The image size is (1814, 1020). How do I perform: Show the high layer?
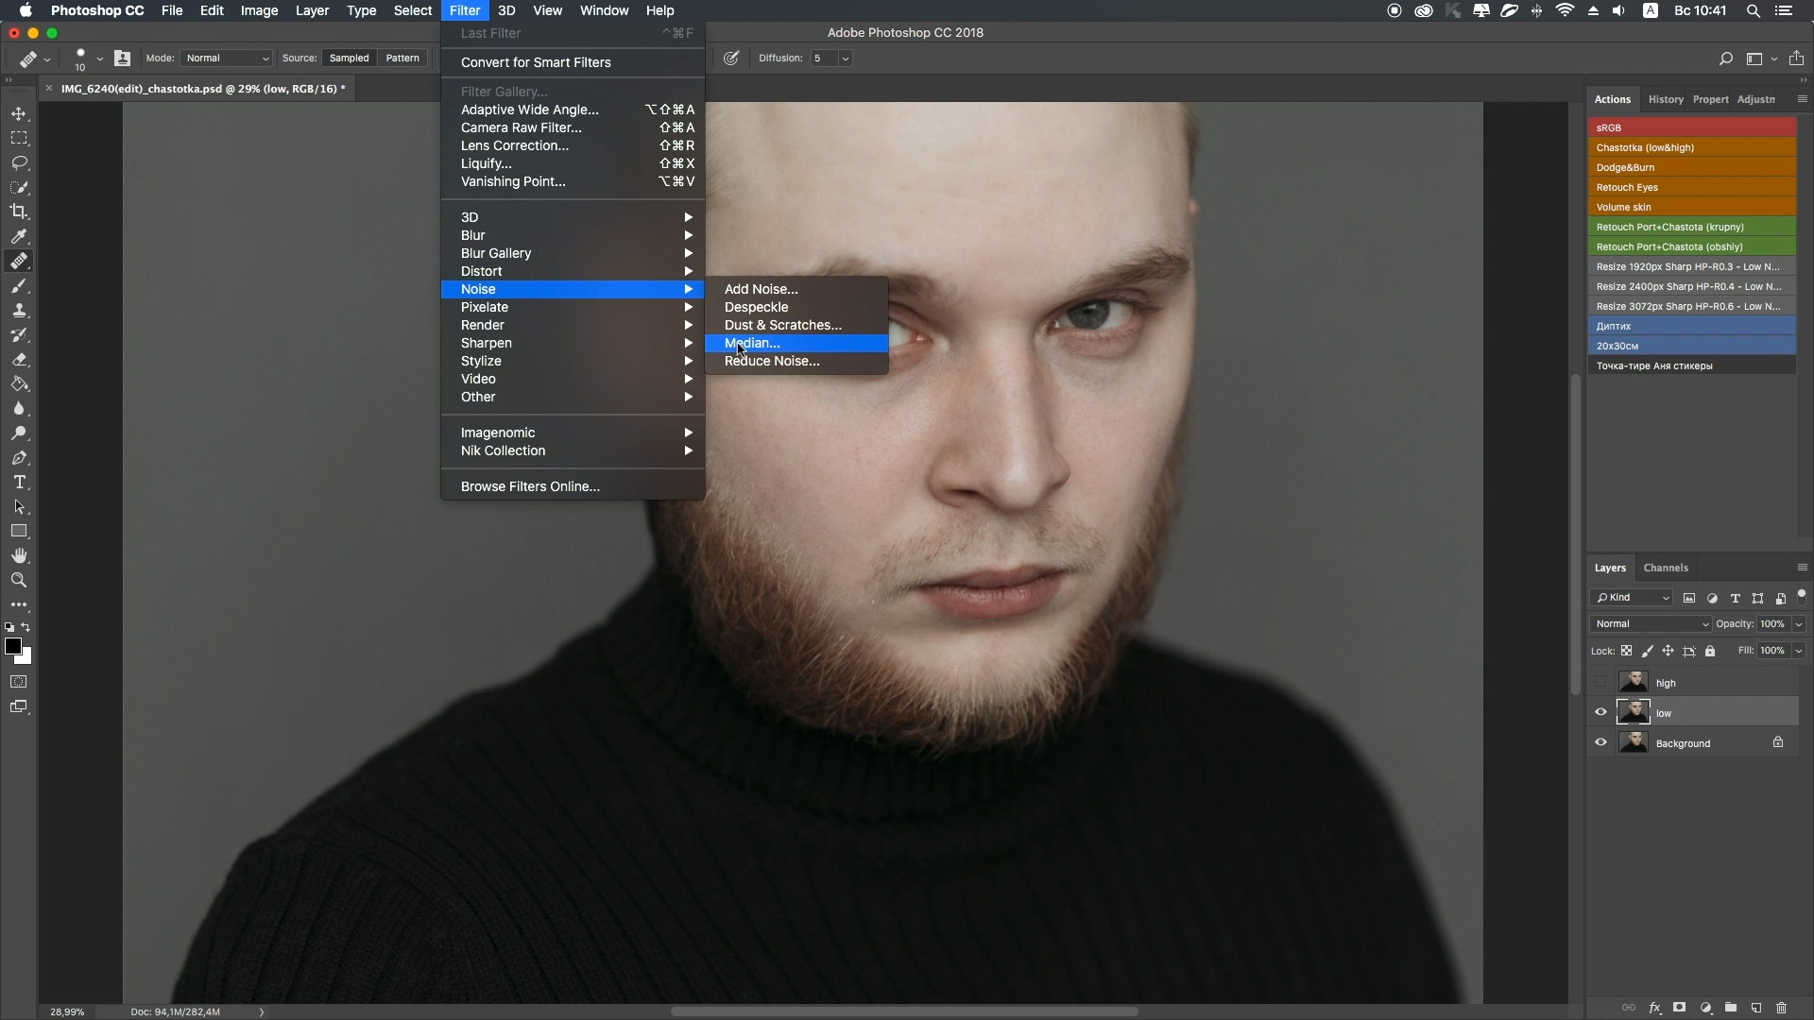1600,683
